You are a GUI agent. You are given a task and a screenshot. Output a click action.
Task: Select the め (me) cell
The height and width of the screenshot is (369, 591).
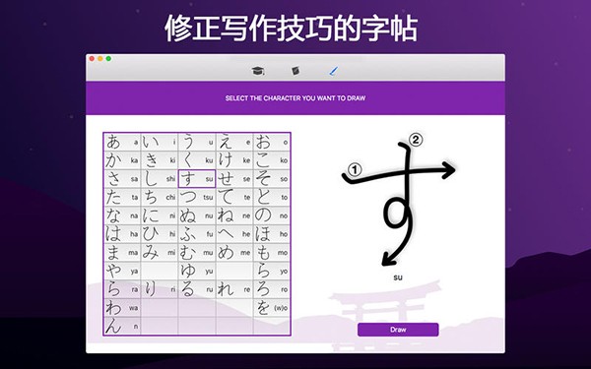[234, 253]
